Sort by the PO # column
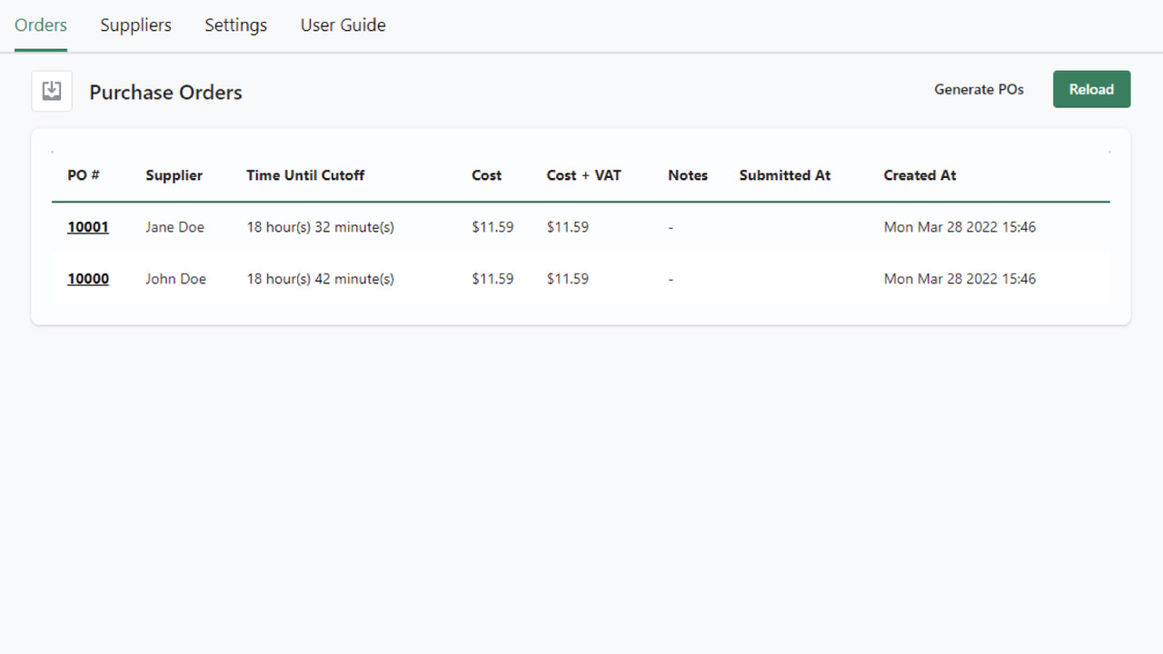Viewport: 1163px width, 654px height. pos(84,175)
